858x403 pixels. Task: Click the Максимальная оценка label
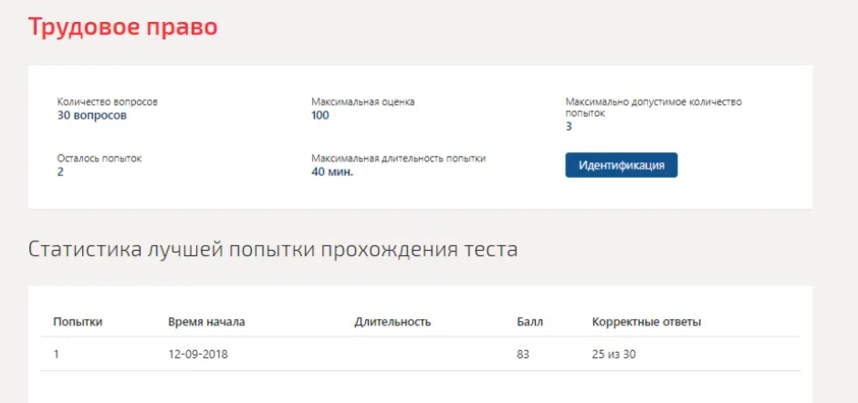click(362, 102)
